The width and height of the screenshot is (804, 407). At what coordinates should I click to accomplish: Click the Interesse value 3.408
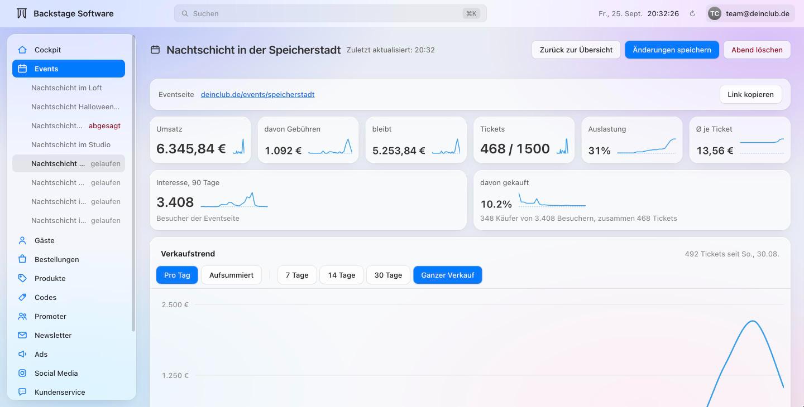175,202
